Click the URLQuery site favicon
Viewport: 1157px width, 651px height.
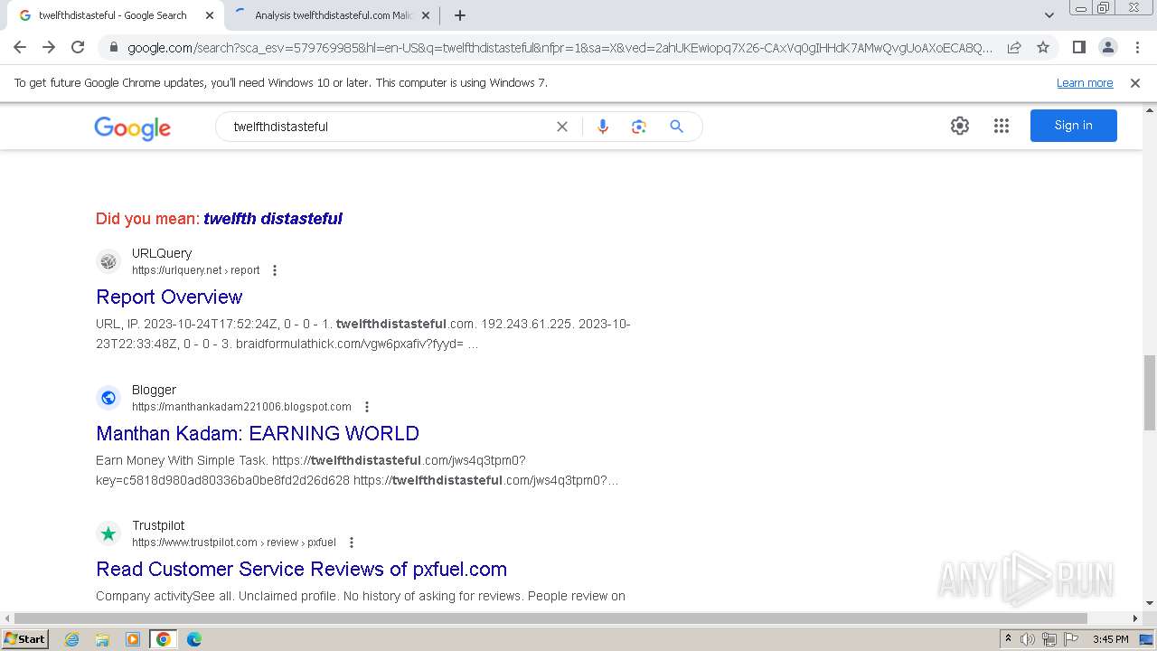coord(108,261)
